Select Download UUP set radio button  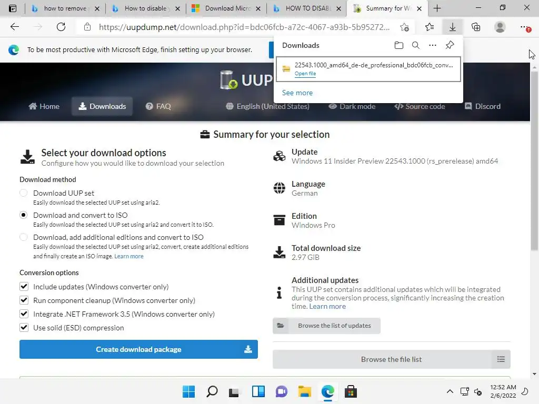(23, 193)
